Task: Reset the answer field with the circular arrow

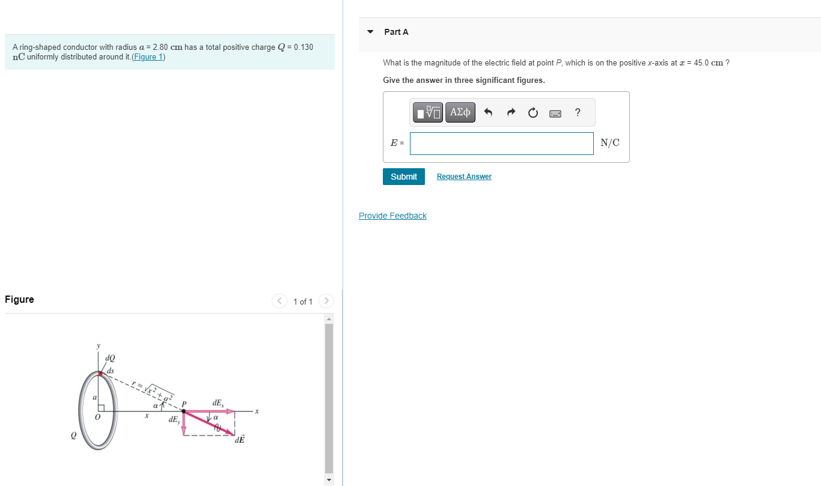Action: (533, 112)
